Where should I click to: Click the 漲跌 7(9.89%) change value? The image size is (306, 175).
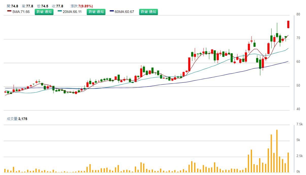82,6
